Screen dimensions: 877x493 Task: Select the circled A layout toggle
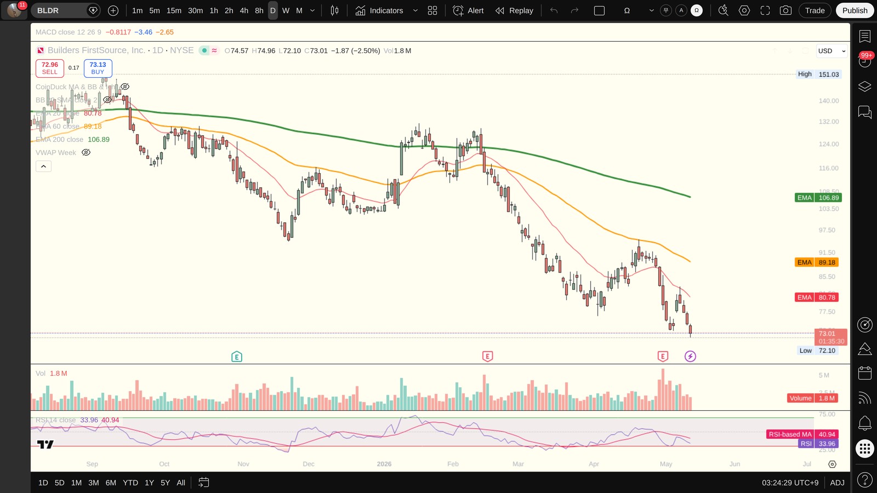point(681,10)
